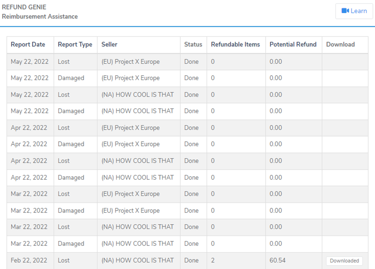This screenshot has height=269, width=375.
Task: Click the Reimbursement Assistance subtitle
Action: [x=40, y=16]
